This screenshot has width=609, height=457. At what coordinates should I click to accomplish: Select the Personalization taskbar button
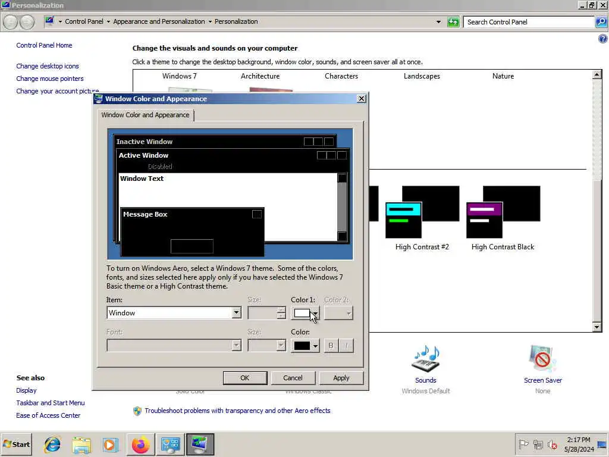tap(200, 444)
